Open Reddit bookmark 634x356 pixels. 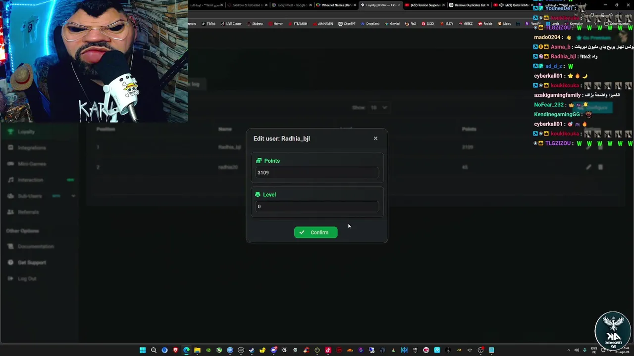(x=485, y=24)
